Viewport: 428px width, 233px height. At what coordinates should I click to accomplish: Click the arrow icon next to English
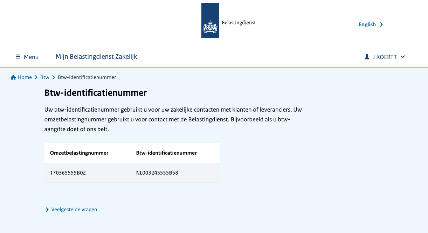(381, 24)
